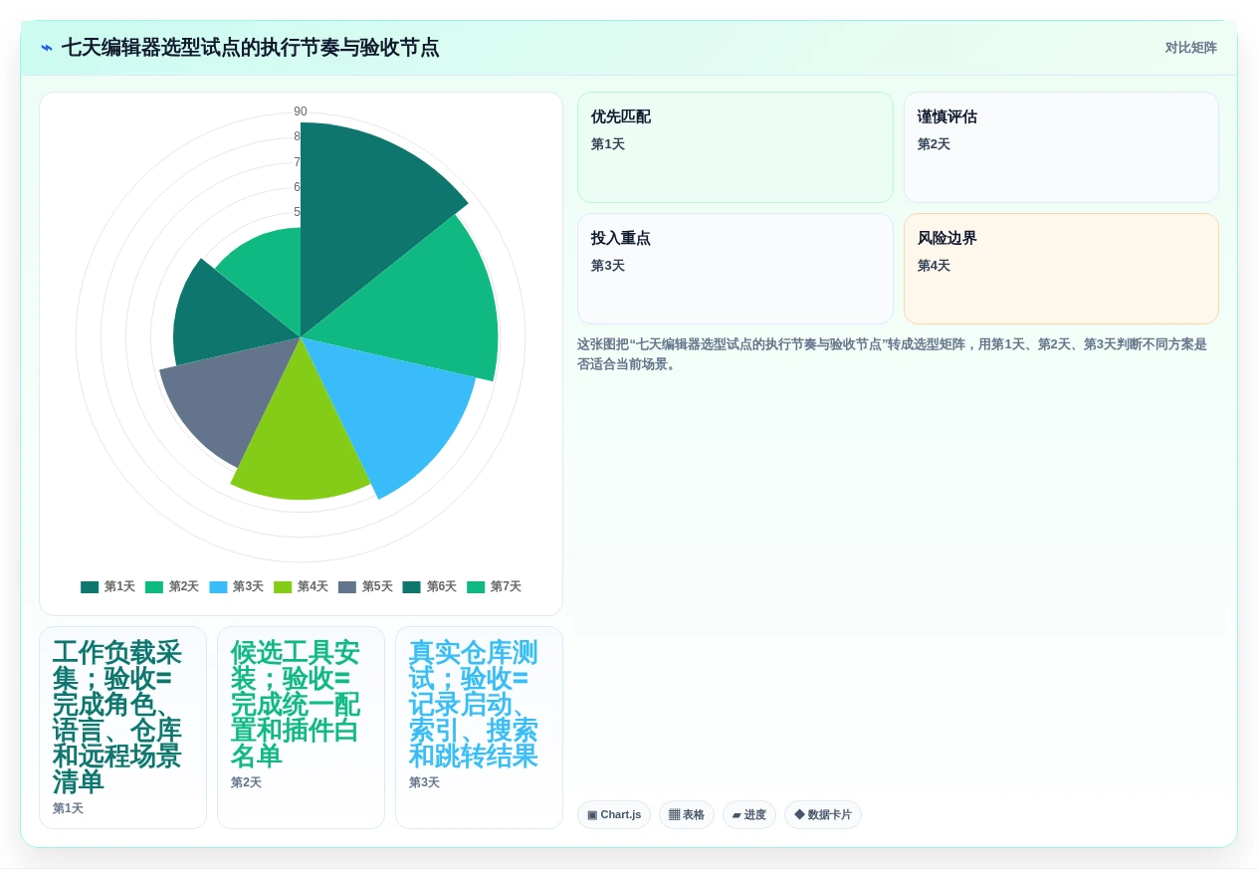Click the lightning icon beside the title

47,48
